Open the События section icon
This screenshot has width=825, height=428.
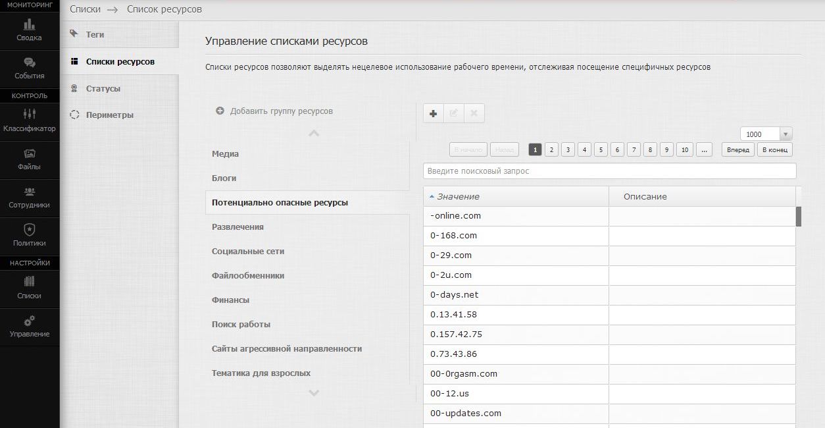(30, 63)
